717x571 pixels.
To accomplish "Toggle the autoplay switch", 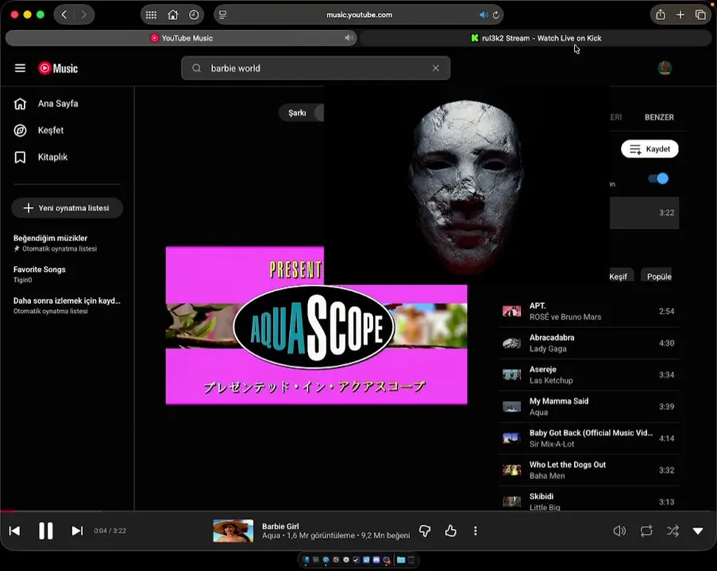I will coord(658,178).
